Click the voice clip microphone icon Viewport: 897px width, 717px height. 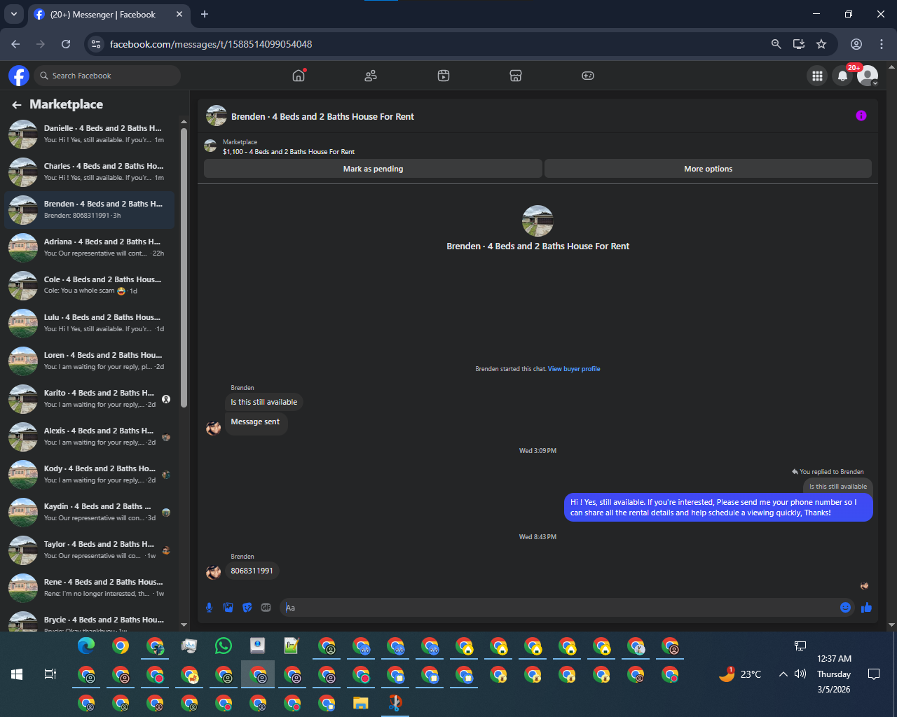coord(209,607)
